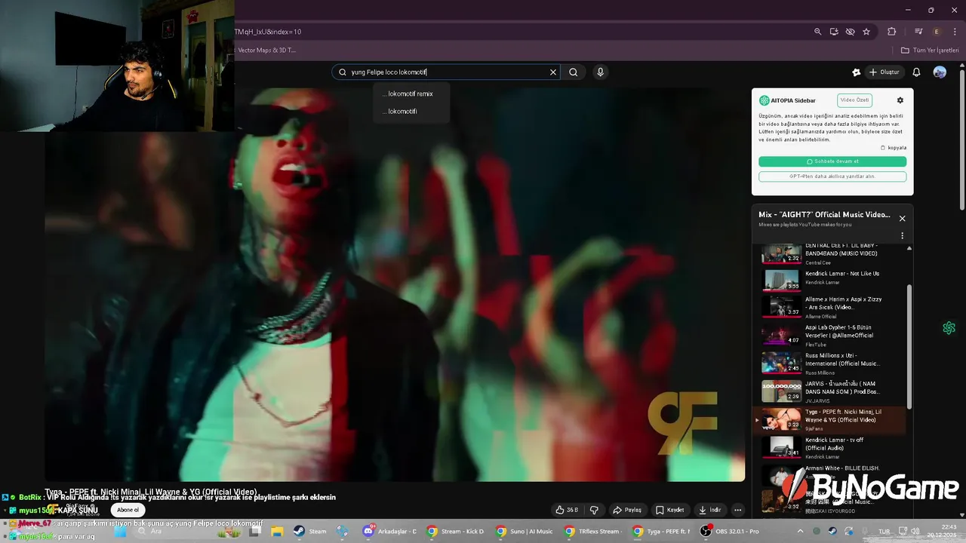
Task: Click the 'Abone ol' subscribe button
Action: click(x=128, y=510)
